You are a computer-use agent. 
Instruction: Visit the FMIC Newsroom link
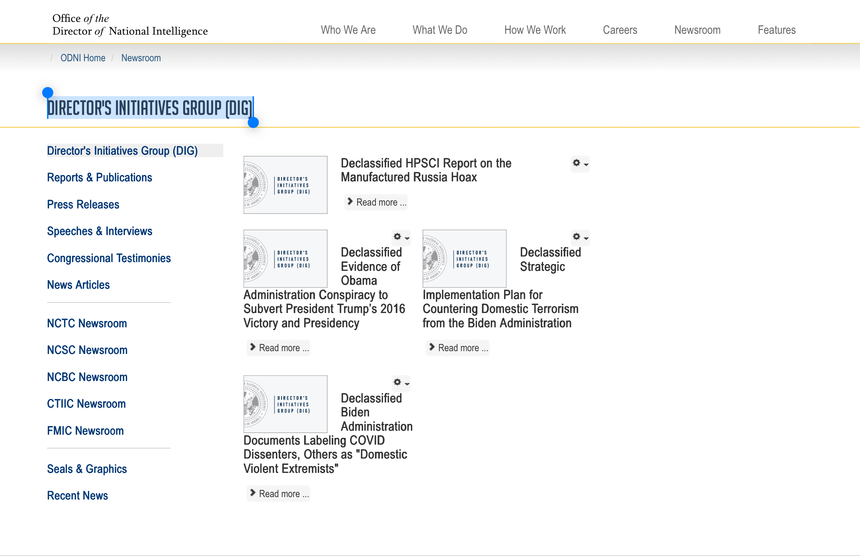tap(85, 431)
